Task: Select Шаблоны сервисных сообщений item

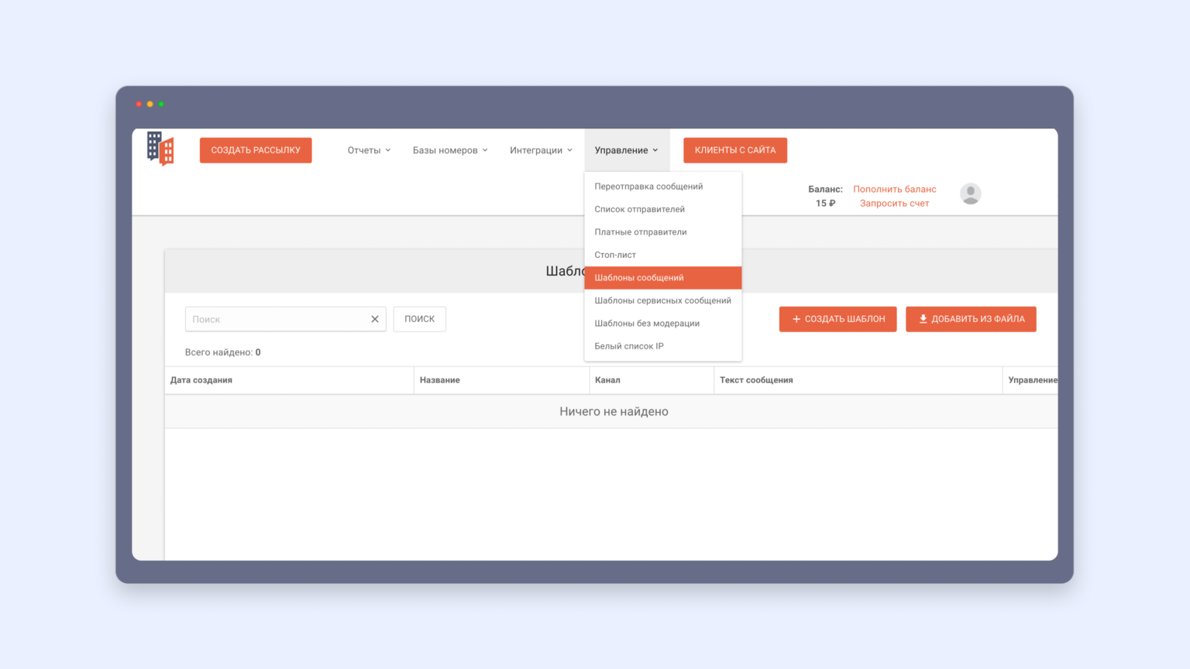Action: point(662,300)
